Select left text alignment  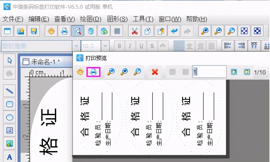click(x=179, y=46)
